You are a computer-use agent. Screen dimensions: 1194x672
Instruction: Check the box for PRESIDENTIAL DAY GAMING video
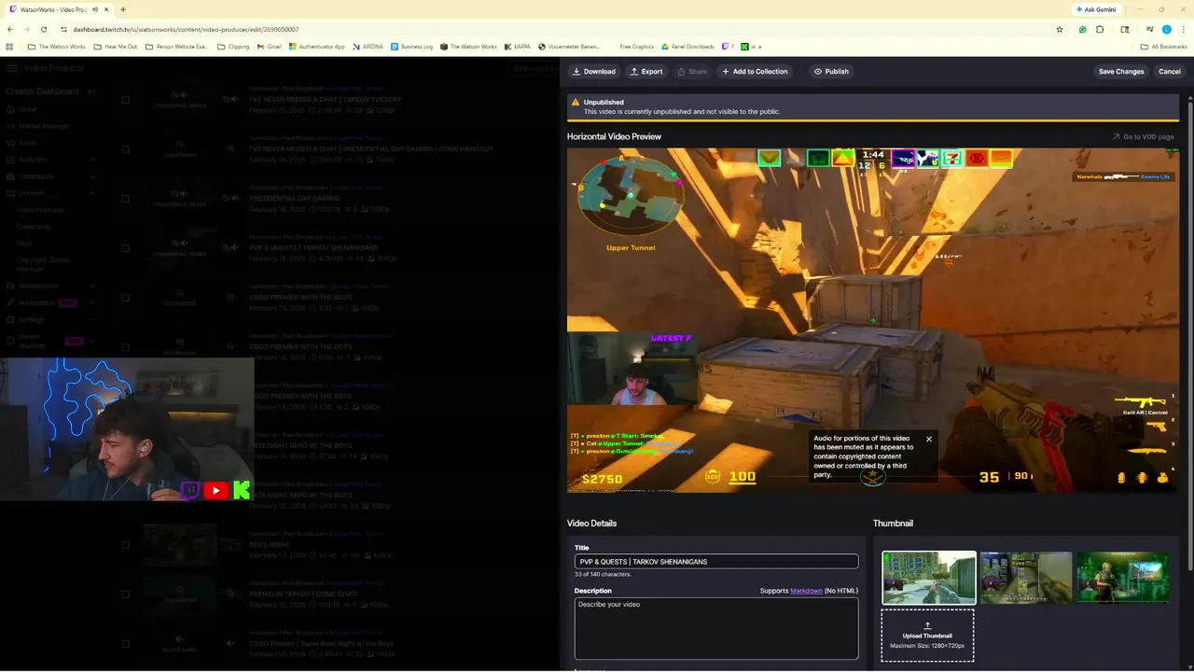coord(125,198)
